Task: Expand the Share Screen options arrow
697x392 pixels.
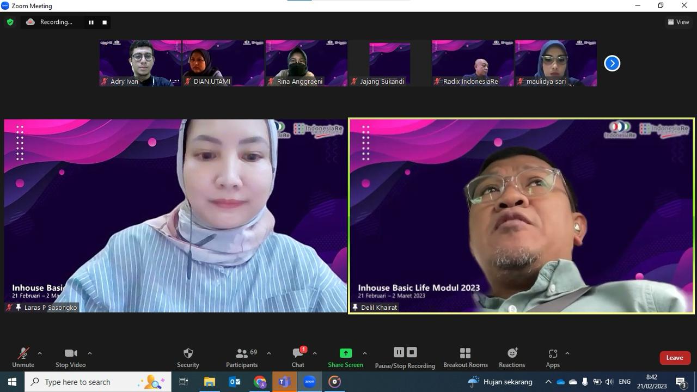Action: [364, 353]
